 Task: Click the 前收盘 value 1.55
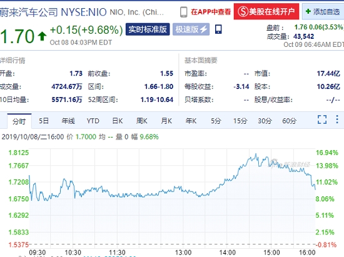[x=166, y=73]
